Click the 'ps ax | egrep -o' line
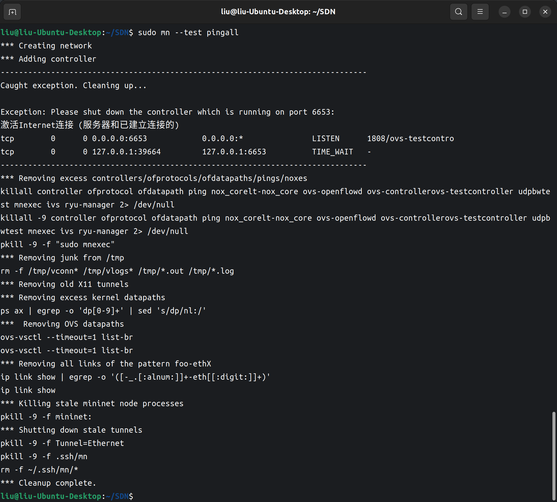557x502 pixels. click(104, 311)
